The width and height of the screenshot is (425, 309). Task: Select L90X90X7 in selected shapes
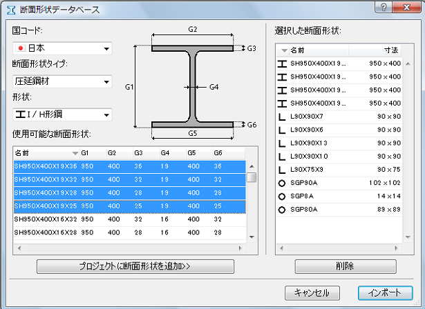point(339,117)
